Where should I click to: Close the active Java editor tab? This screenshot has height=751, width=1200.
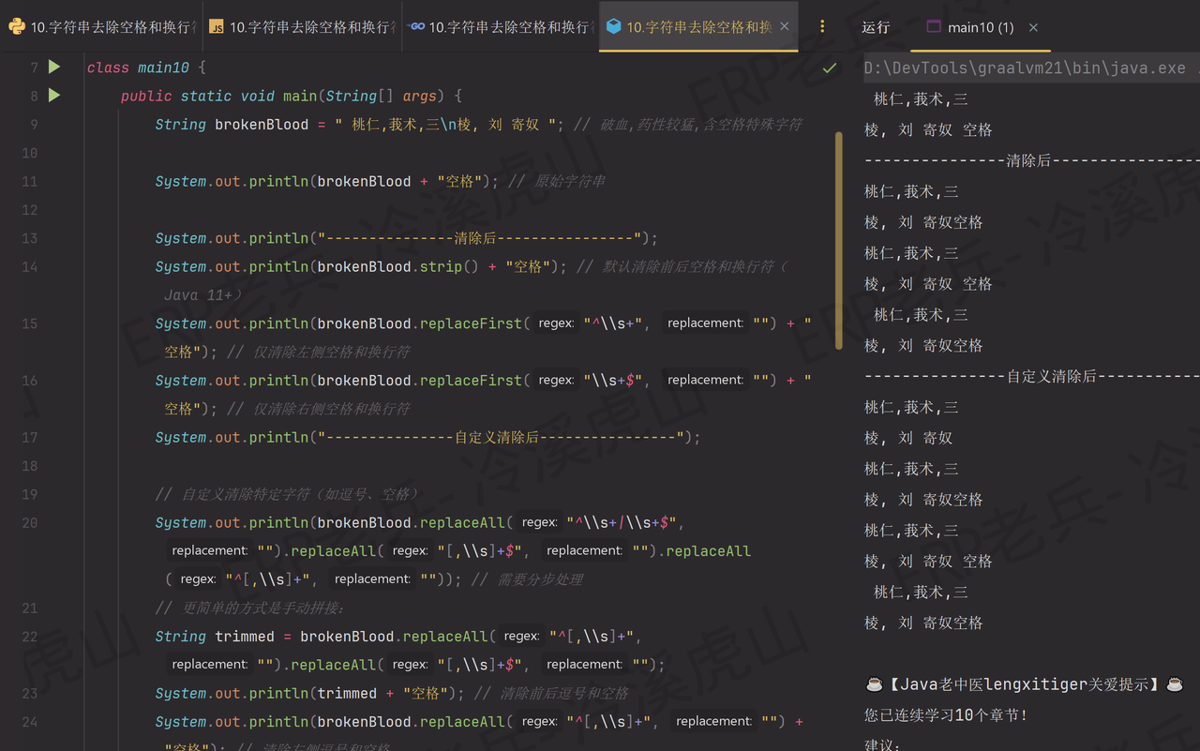tap(785, 27)
